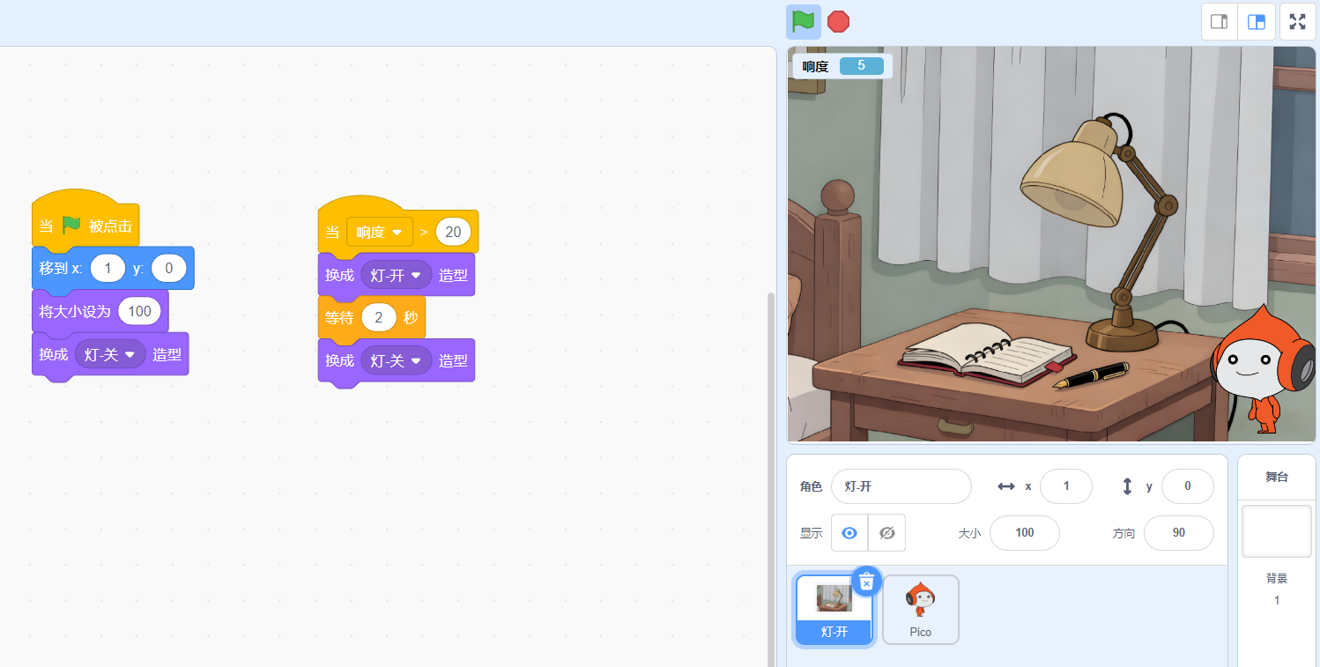This screenshot has height=667, width=1320.
Task: Click the 背景 label under stage
Action: coord(1277,579)
